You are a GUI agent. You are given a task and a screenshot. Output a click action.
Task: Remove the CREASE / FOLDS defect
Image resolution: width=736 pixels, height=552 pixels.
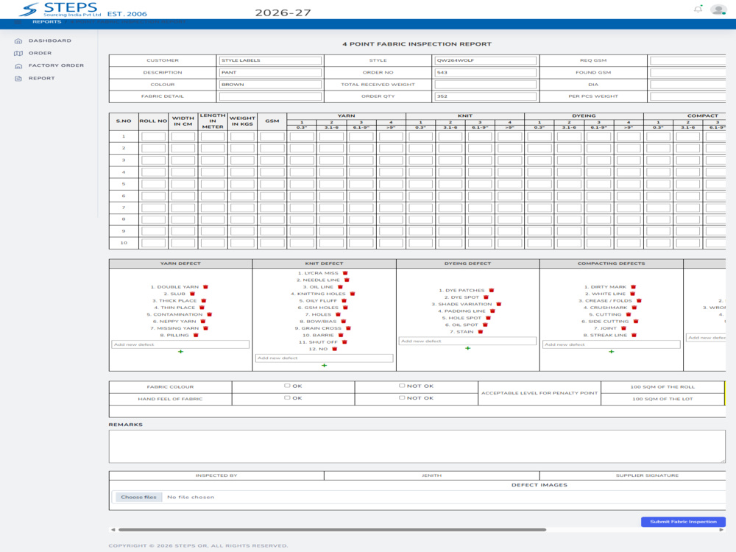(x=639, y=301)
